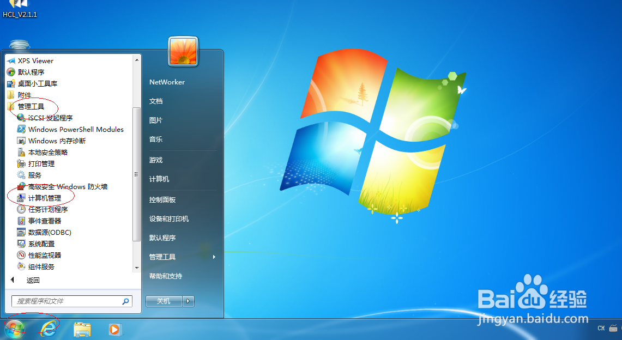The image size is (622, 340).
Task: Click the HCL_V2.1.1 desktop icon
Action: [x=20, y=9]
